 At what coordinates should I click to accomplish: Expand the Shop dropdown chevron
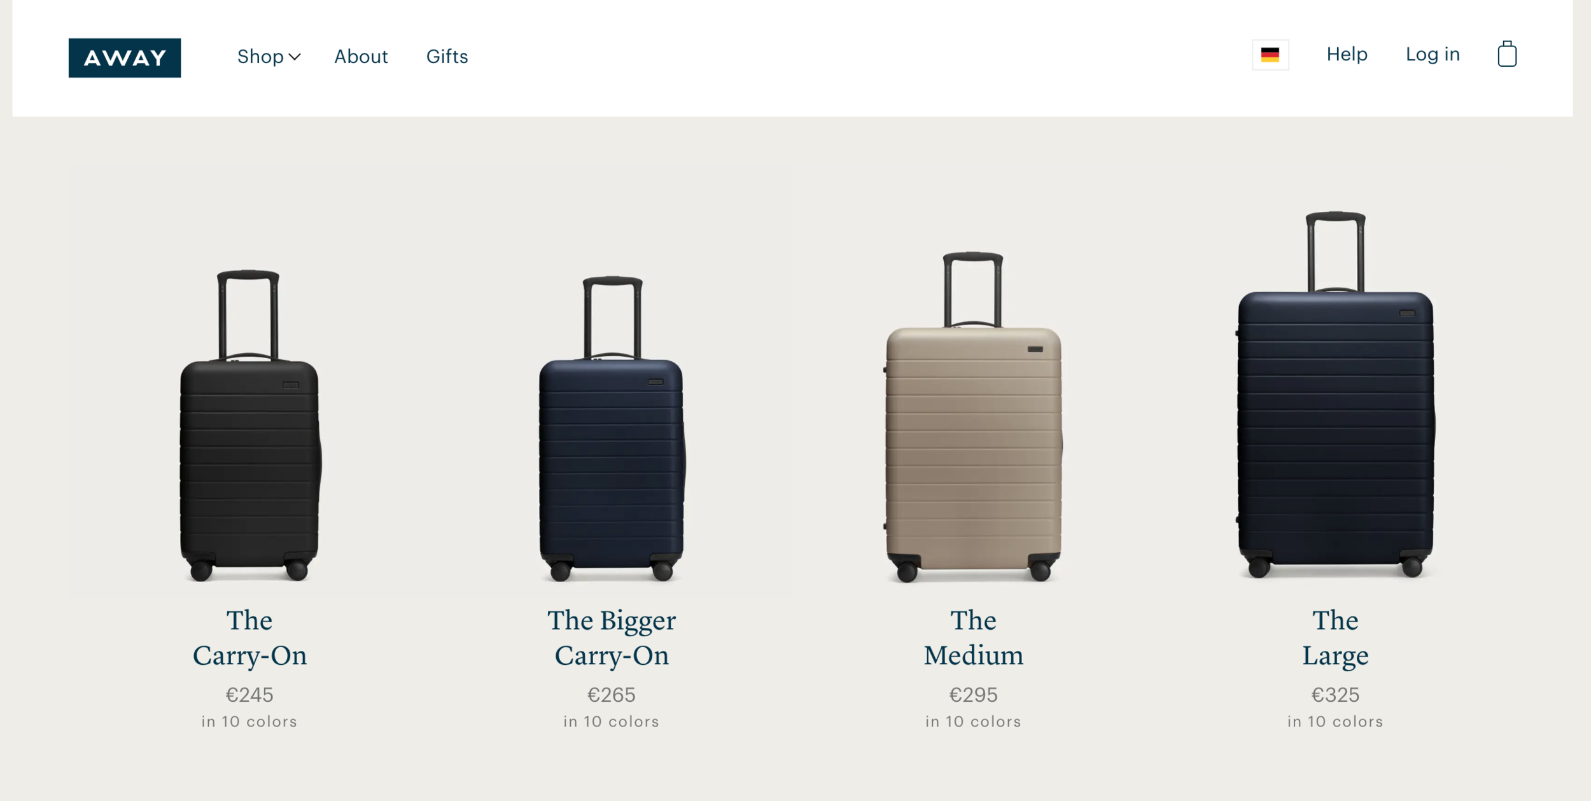pos(295,57)
